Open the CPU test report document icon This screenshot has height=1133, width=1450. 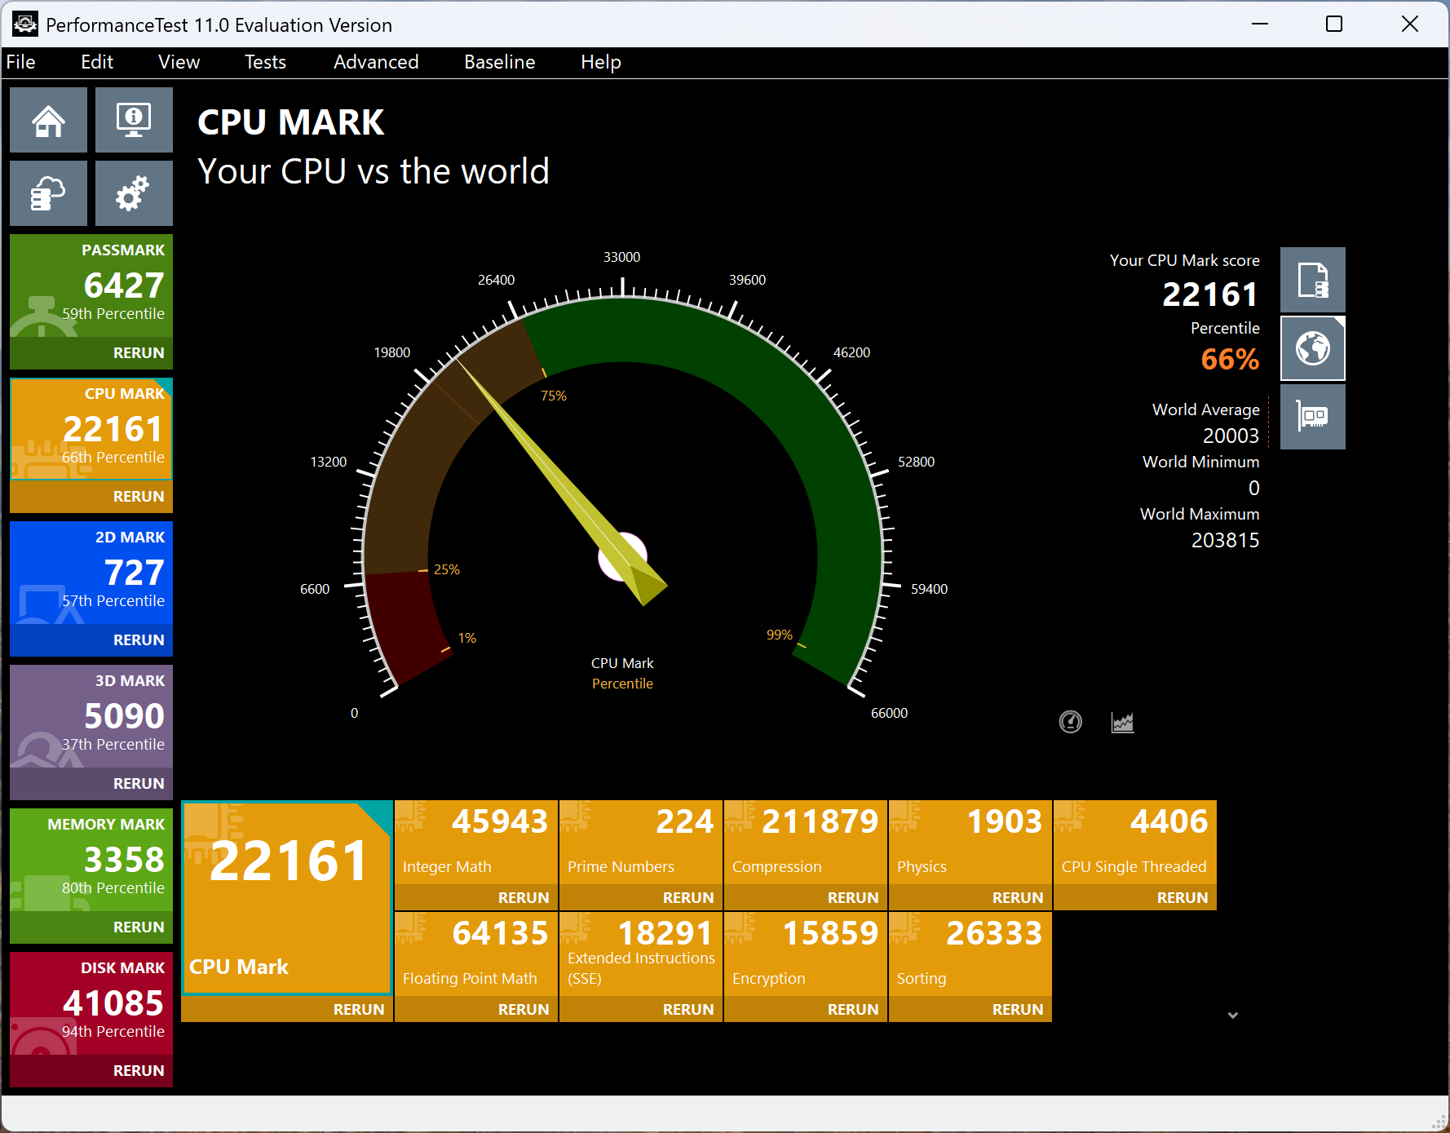click(1312, 279)
